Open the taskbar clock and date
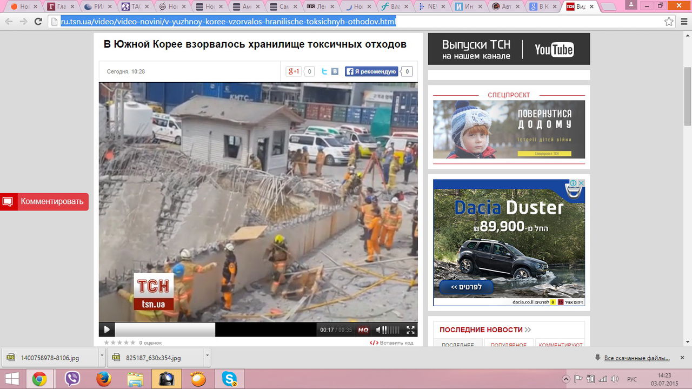The image size is (692, 389). (664, 379)
